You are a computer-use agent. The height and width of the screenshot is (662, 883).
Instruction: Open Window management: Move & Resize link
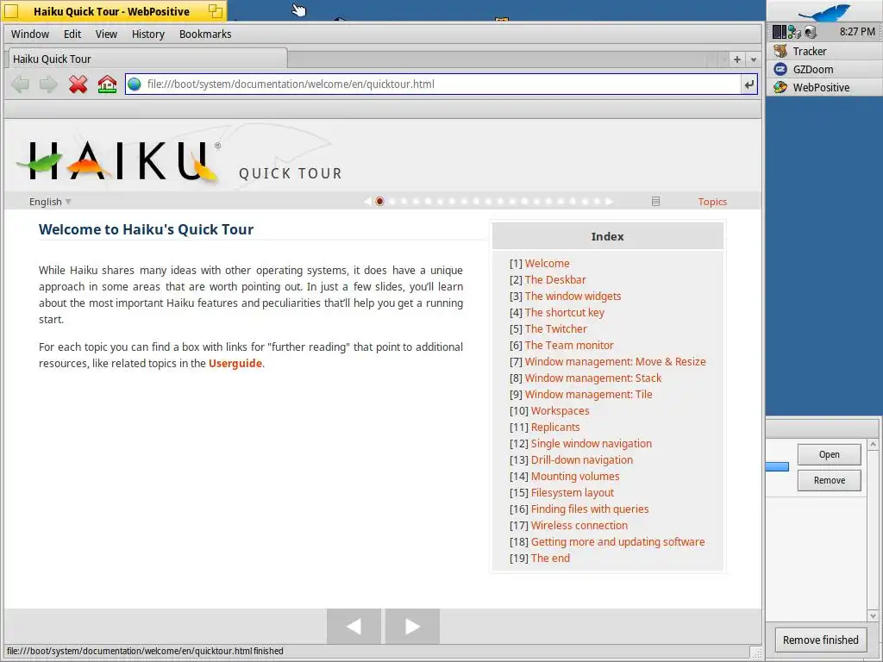coord(615,361)
